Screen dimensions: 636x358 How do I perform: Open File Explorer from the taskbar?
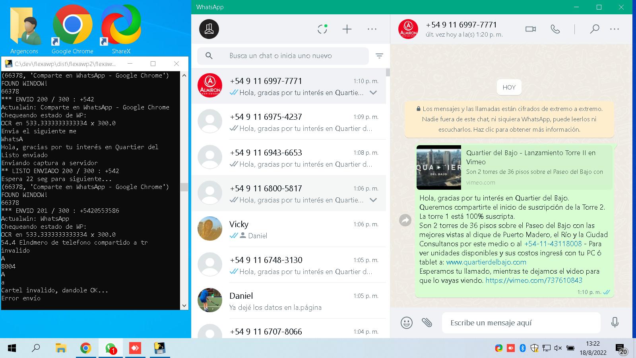coord(60,348)
